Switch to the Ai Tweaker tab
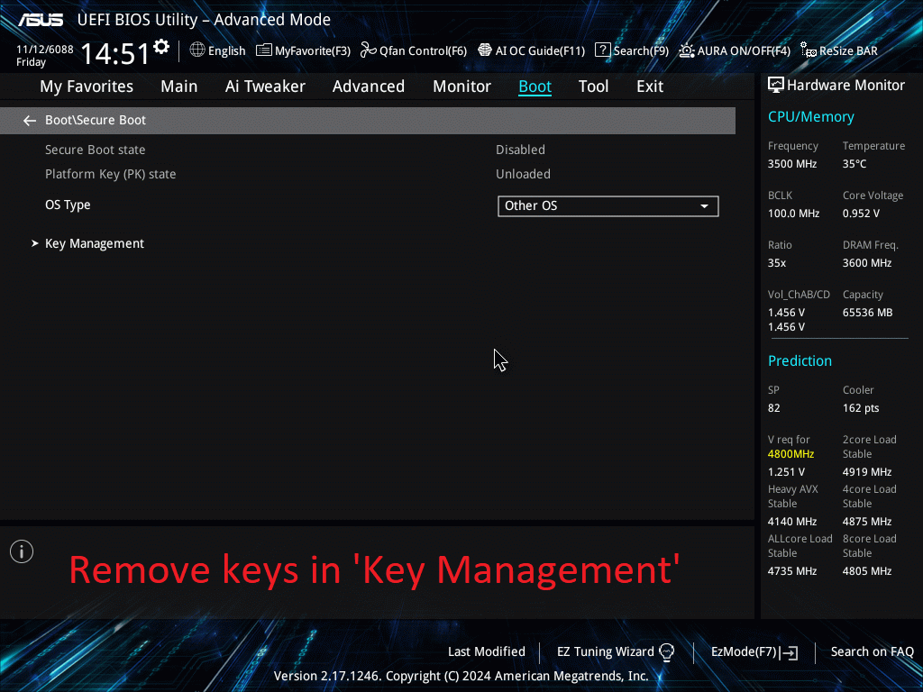Screen dimensions: 923x692 [265, 86]
